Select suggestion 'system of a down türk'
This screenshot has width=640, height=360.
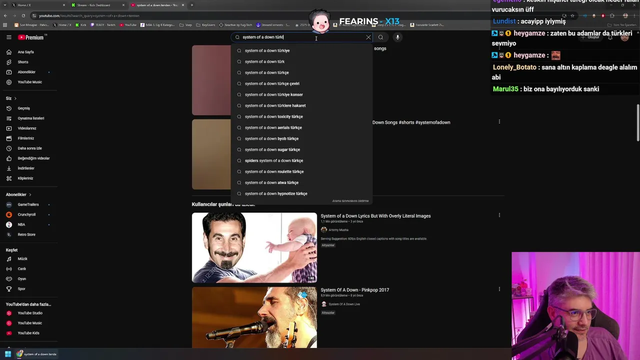coord(301,61)
